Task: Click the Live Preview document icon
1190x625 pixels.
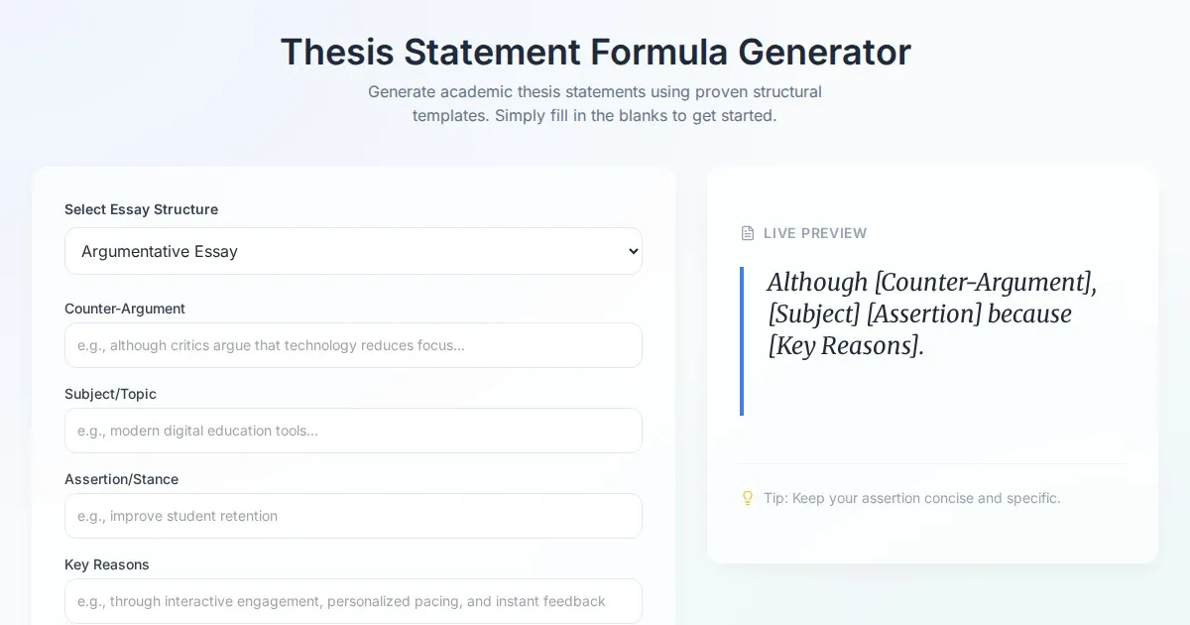Action: pyautogui.click(x=748, y=233)
